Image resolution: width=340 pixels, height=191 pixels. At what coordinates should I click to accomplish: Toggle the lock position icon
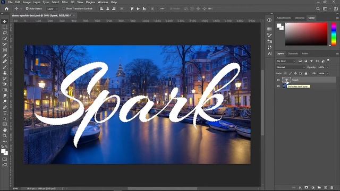(x=295, y=73)
